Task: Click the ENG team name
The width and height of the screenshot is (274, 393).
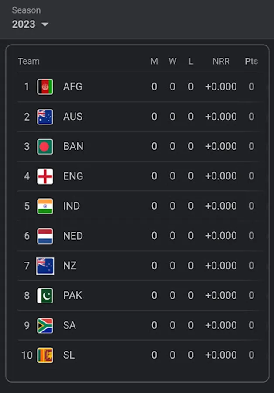Action: (x=73, y=176)
